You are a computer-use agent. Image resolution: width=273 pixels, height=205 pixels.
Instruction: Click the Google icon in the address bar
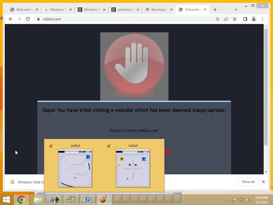(218, 19)
